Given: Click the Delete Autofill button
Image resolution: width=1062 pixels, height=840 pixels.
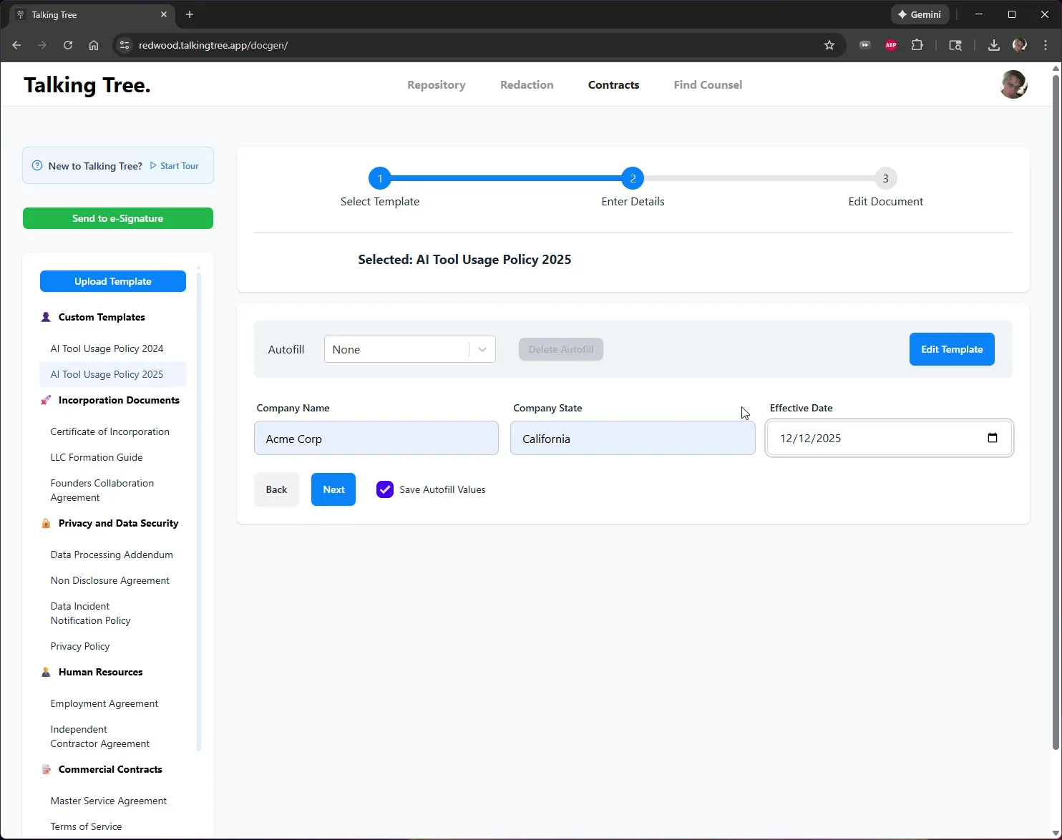Looking at the screenshot, I should (561, 349).
